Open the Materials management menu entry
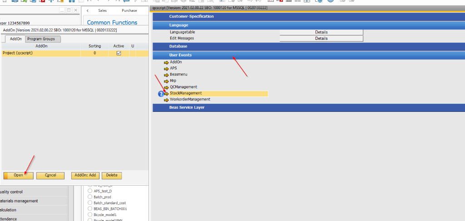465x221 pixels. [34, 201]
